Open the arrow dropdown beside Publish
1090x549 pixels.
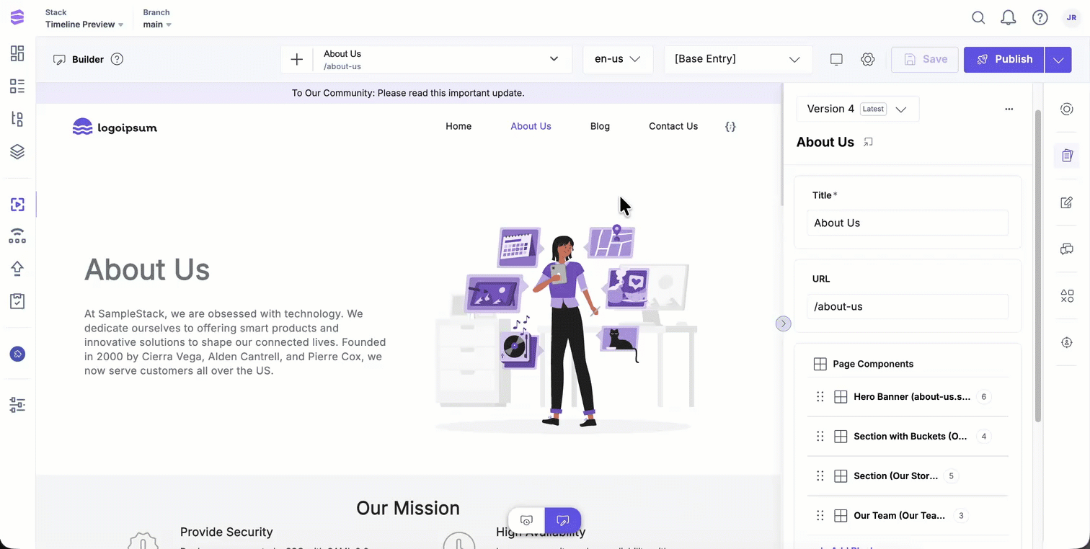pyautogui.click(x=1058, y=60)
